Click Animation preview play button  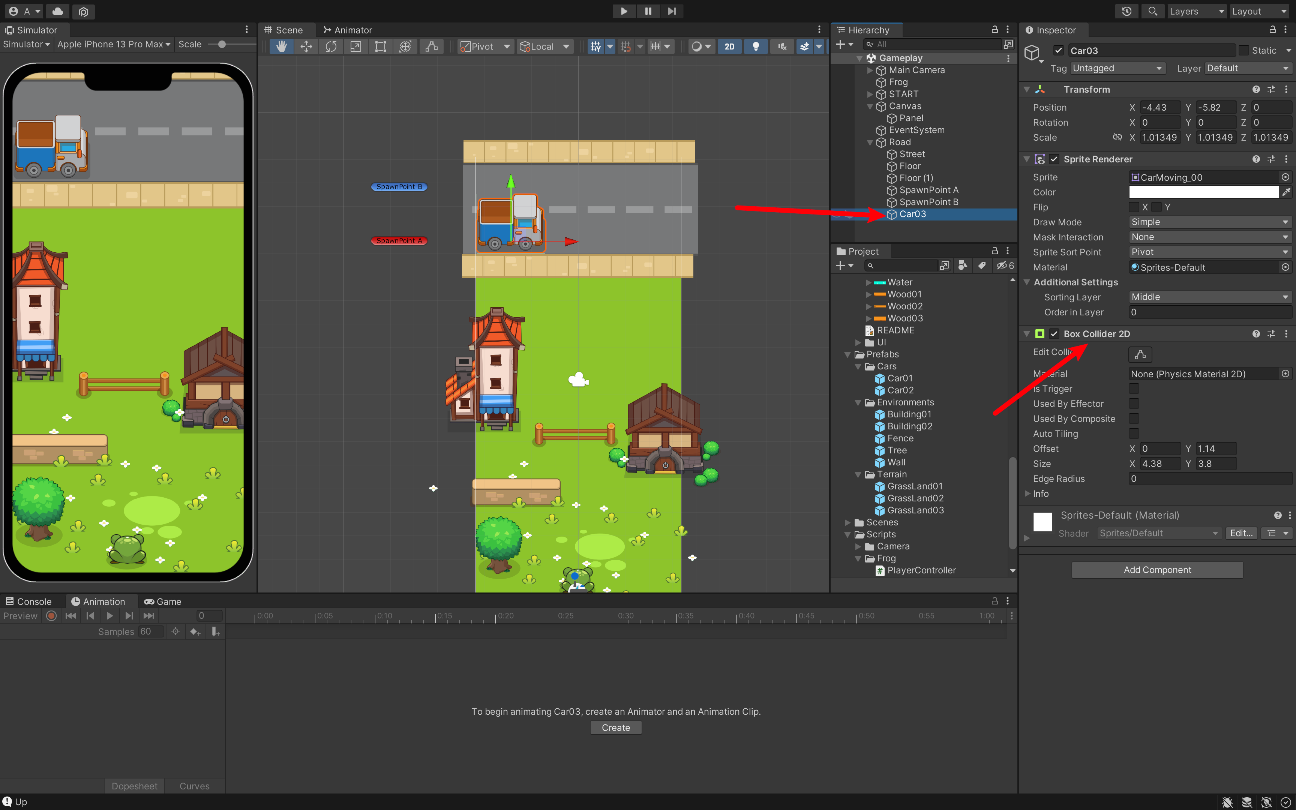point(110,616)
